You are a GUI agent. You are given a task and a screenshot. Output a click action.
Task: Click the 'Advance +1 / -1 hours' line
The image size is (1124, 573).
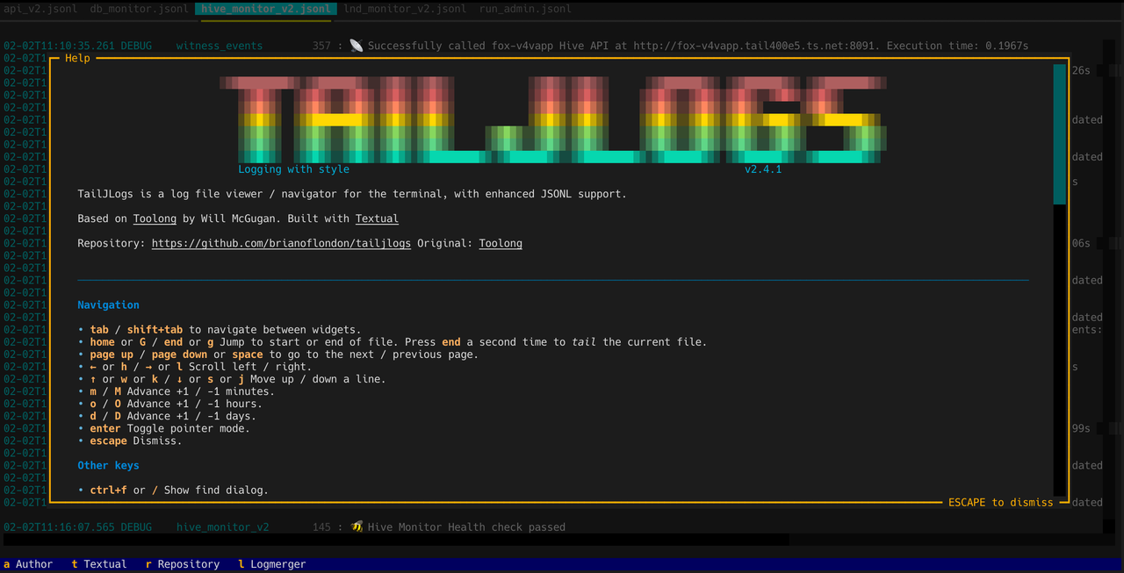[169, 404]
